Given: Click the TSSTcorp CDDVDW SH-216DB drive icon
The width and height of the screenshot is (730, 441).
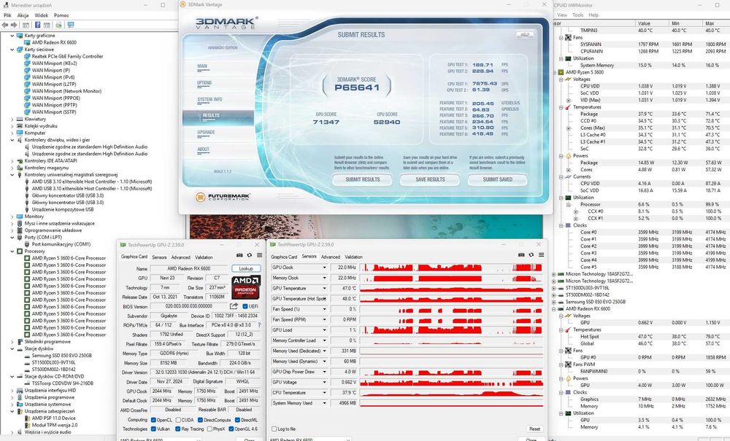Looking at the screenshot, I should tap(28, 383).
